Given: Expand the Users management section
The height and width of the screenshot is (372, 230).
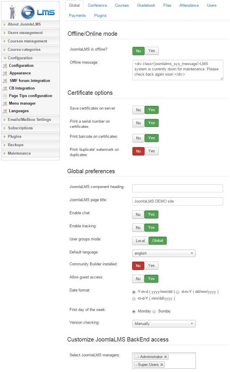Looking at the screenshot, I should pyautogui.click(x=30, y=33).
